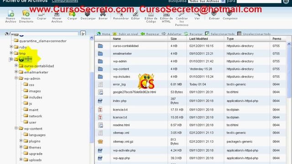Screen dimensions: 292x164
Task: Select quarantine_clamavconnector folder in tree
Action: pyautogui.click(x=43, y=41)
